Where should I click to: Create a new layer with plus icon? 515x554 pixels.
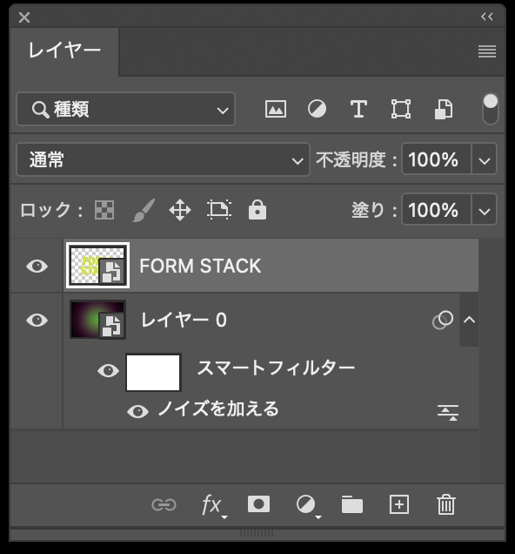(399, 504)
